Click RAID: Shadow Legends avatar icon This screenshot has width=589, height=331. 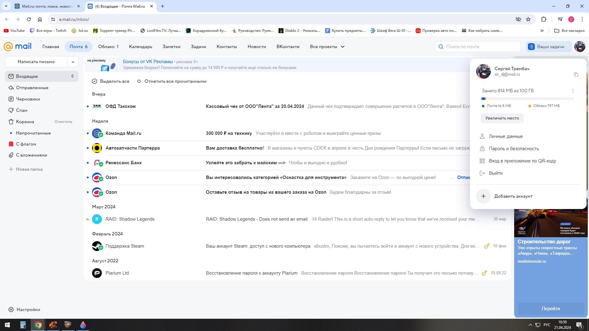(97, 219)
